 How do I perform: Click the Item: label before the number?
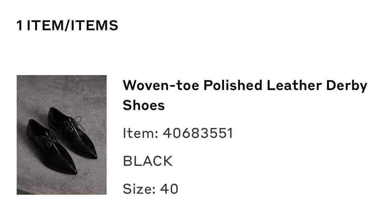click(x=140, y=133)
